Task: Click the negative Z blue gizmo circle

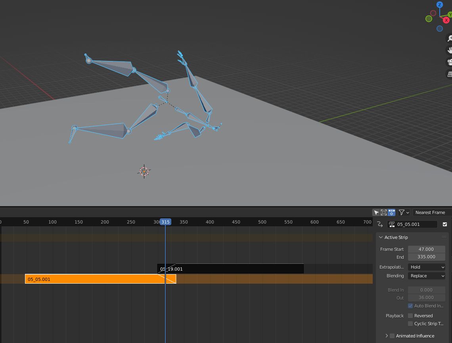Action: 439,28
